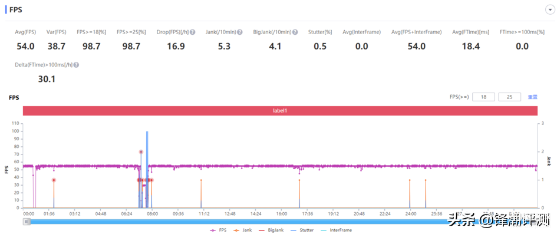Click the FPS>=25[%] label

(131, 32)
